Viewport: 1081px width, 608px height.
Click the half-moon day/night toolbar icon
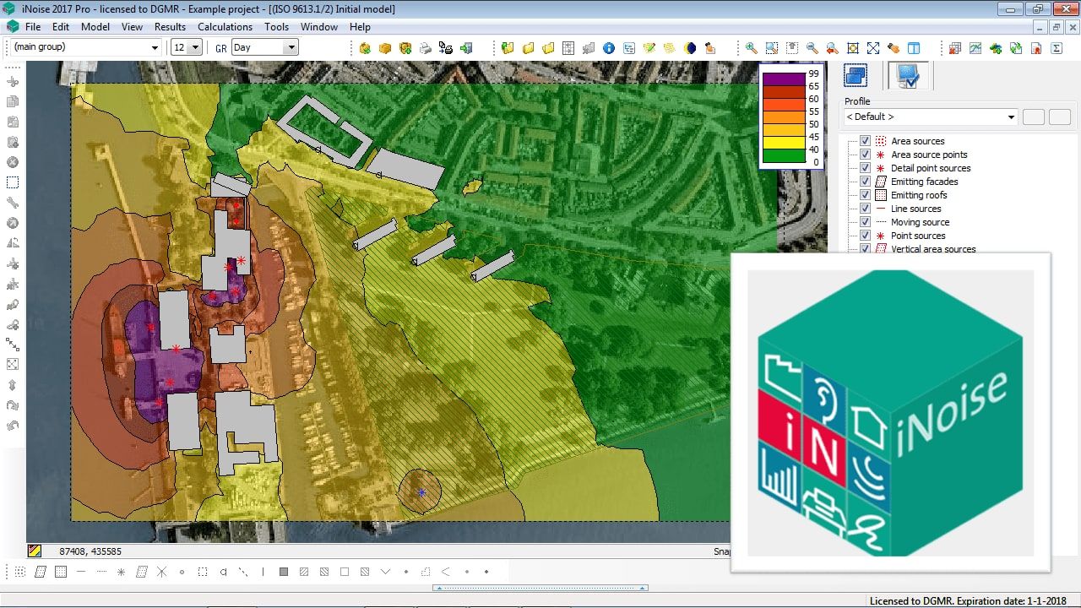[690, 48]
